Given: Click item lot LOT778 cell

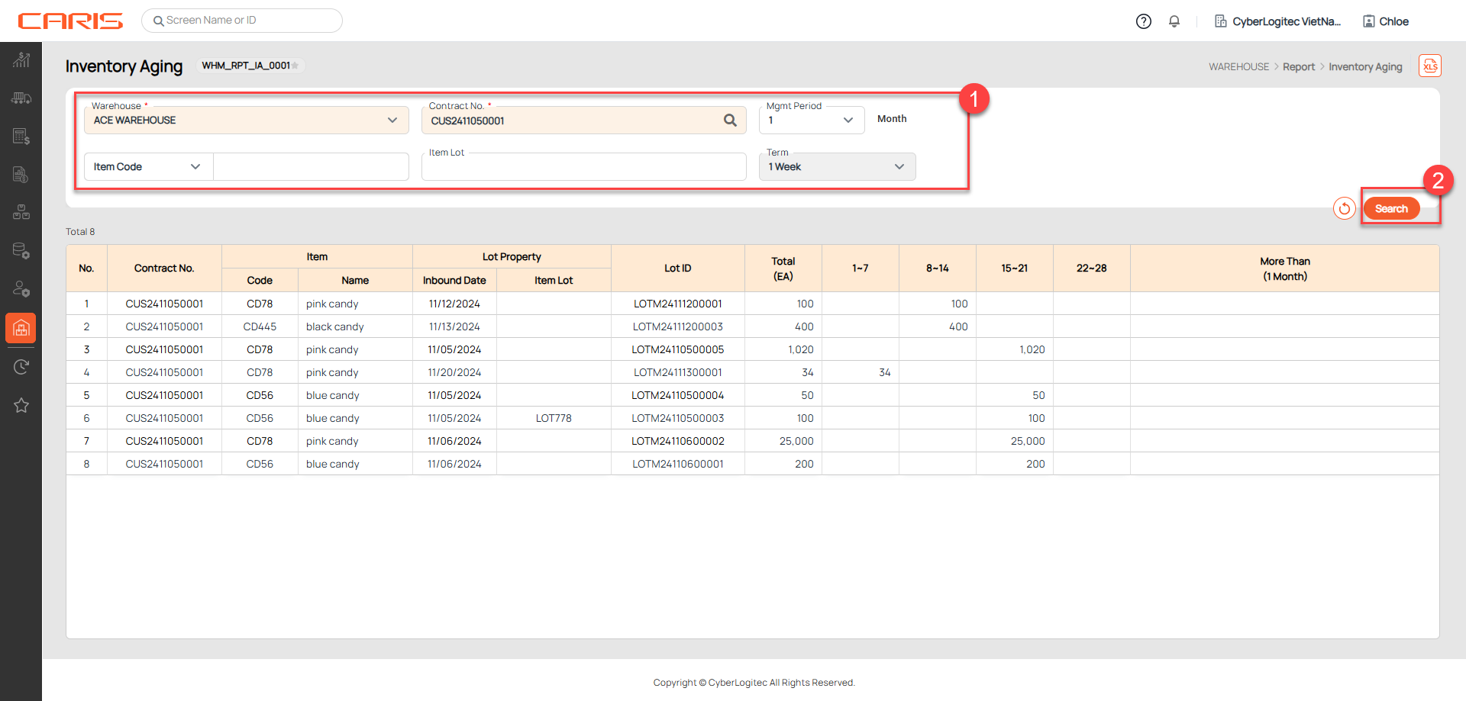Looking at the screenshot, I should 554,418.
